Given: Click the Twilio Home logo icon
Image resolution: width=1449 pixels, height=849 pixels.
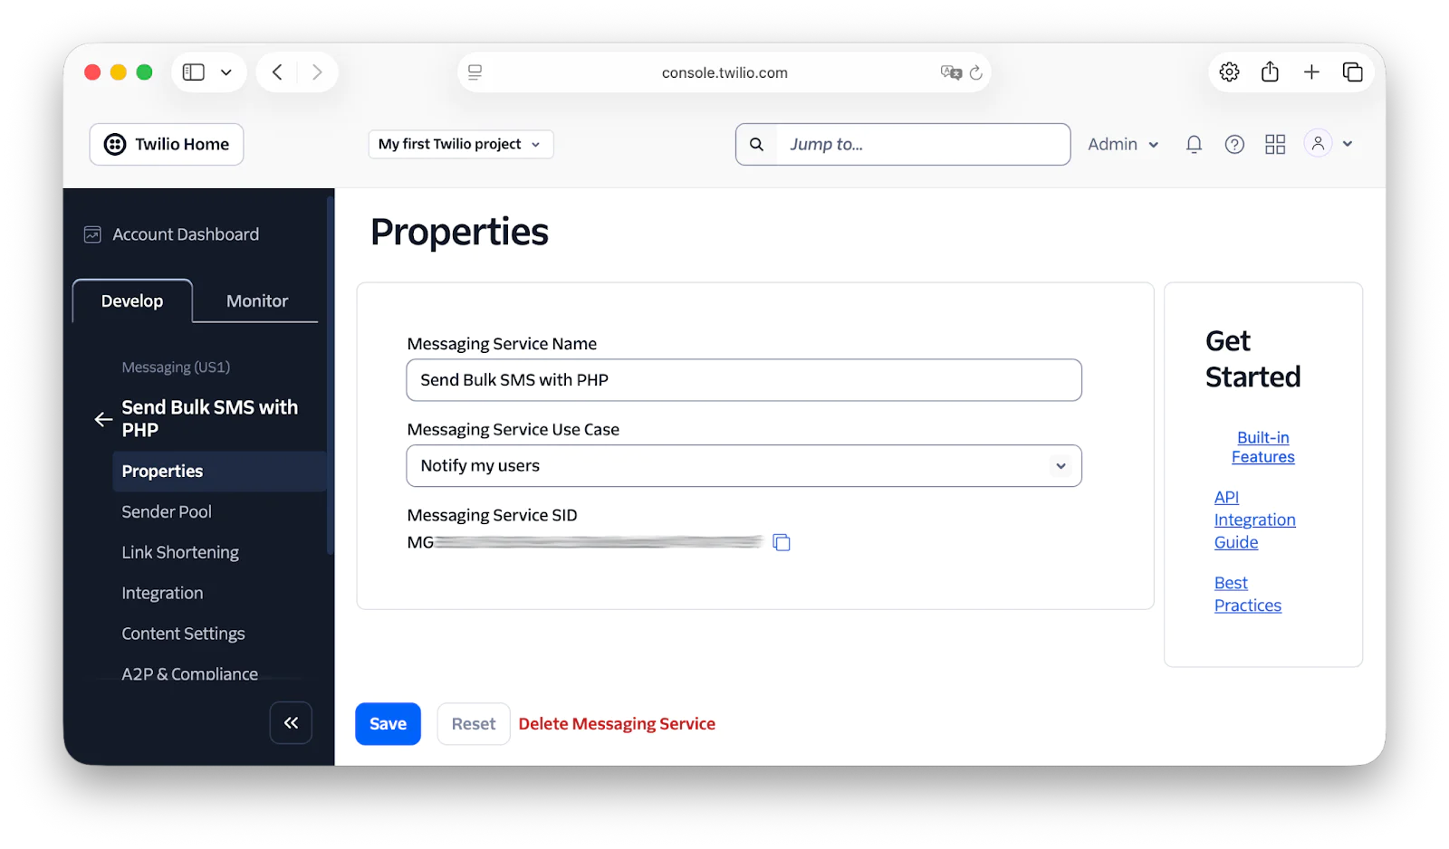Looking at the screenshot, I should point(113,144).
